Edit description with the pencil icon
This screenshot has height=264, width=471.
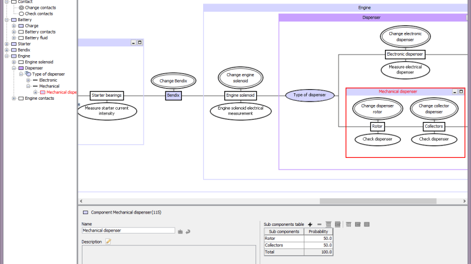click(108, 242)
